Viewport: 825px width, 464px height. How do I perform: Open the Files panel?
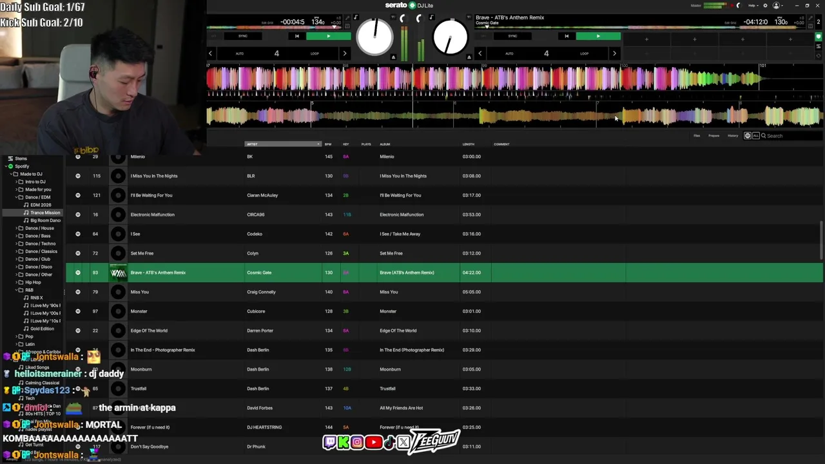point(697,136)
